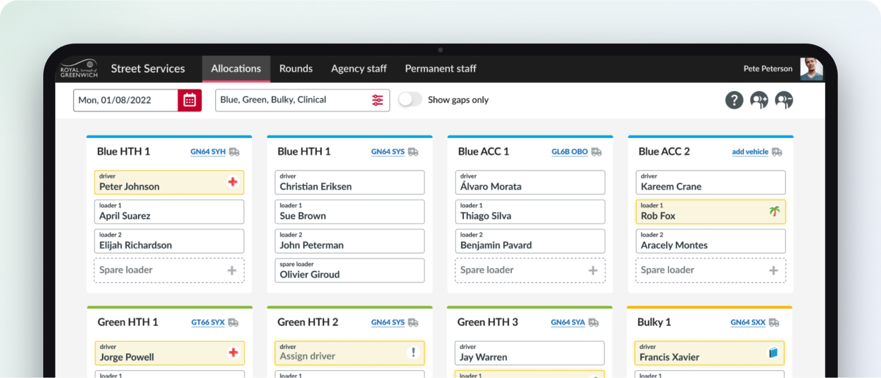Click the Pete Peterson user name
881x378 pixels.
point(768,69)
